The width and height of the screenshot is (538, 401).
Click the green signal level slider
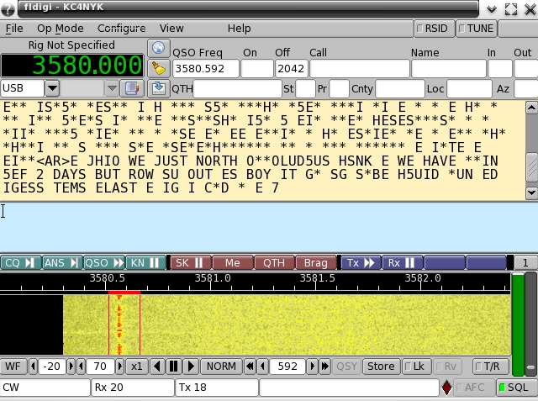click(518, 319)
